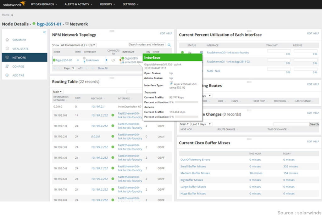Open the Reports menu

pyautogui.click(x=108, y=4)
